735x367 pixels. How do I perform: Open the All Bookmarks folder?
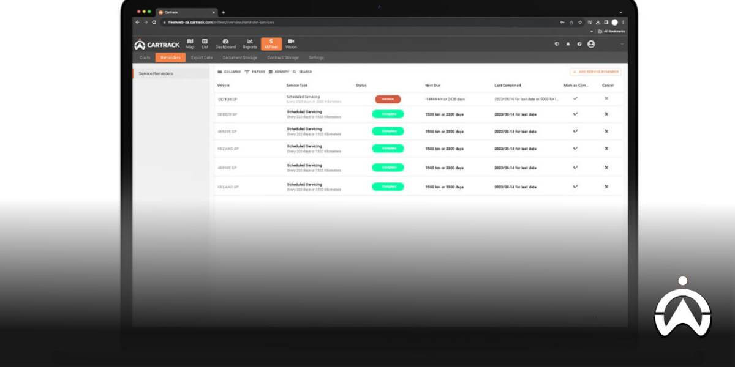(x=612, y=31)
